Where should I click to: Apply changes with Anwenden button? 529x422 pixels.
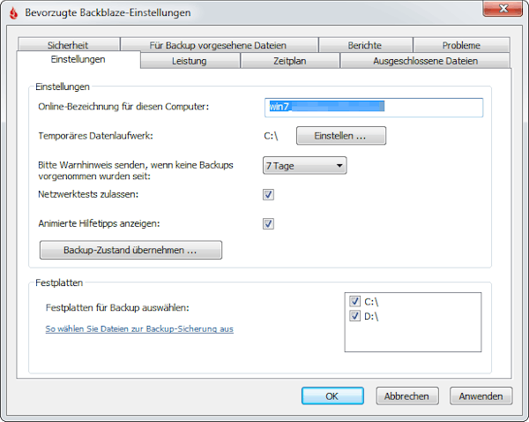[481, 396]
